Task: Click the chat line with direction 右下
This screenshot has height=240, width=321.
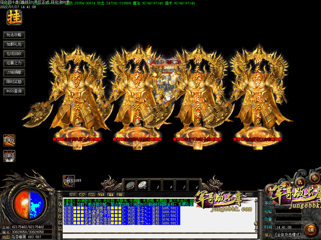Action: coord(122,223)
